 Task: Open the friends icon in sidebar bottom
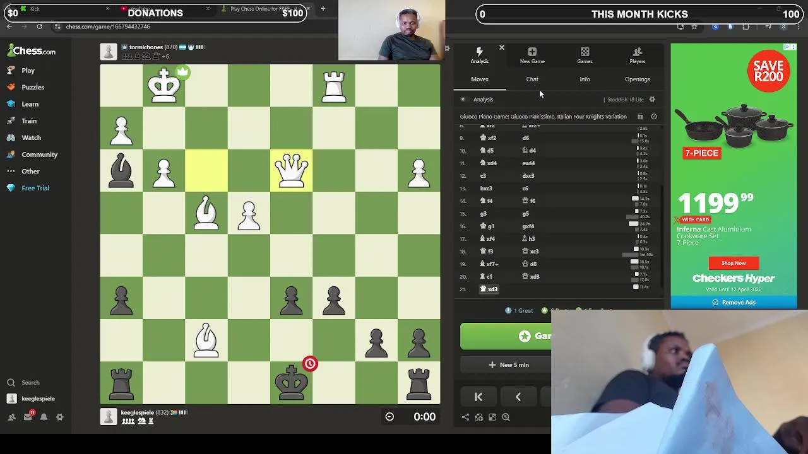[11, 417]
